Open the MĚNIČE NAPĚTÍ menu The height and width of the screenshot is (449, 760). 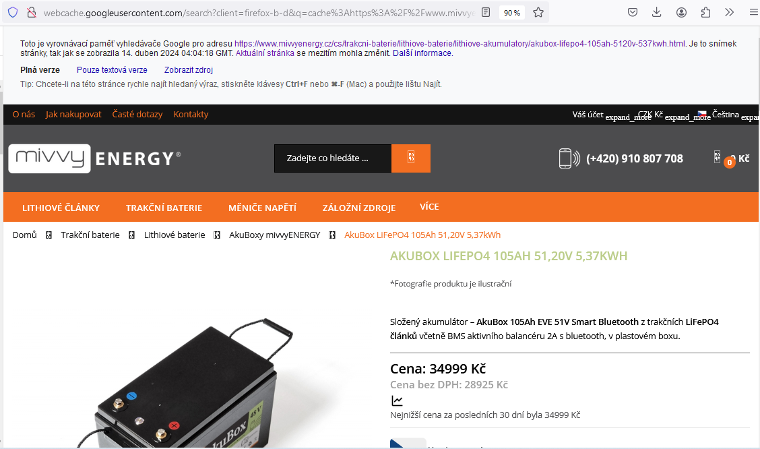pyautogui.click(x=262, y=208)
